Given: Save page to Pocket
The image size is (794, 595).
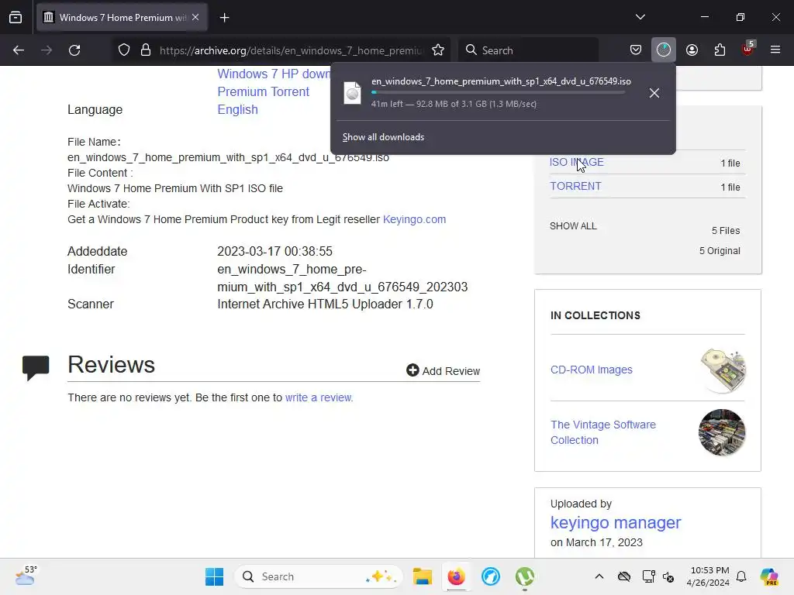Looking at the screenshot, I should click(636, 50).
